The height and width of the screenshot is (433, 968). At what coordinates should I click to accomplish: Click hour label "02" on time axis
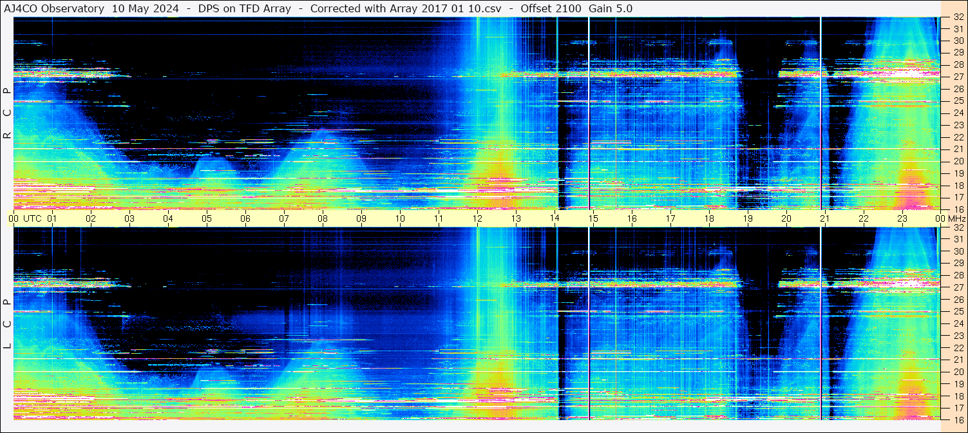pyautogui.click(x=91, y=218)
